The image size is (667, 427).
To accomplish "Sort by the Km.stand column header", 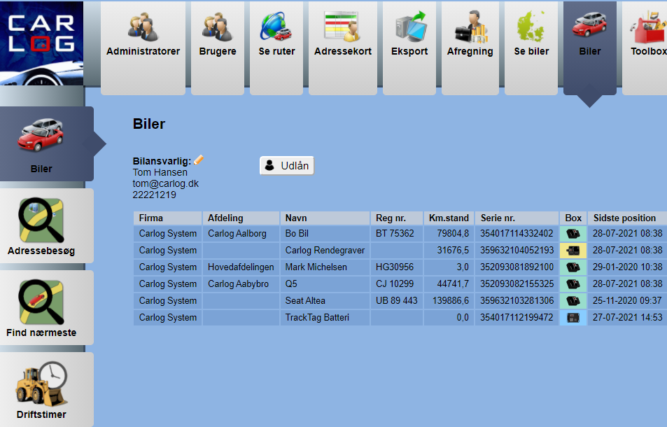I will (449, 218).
